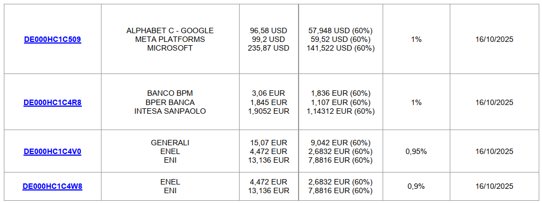Viewport: 542px width, 203px height.
Task: Click the 0,95% coupon cell
Action: [x=416, y=152]
